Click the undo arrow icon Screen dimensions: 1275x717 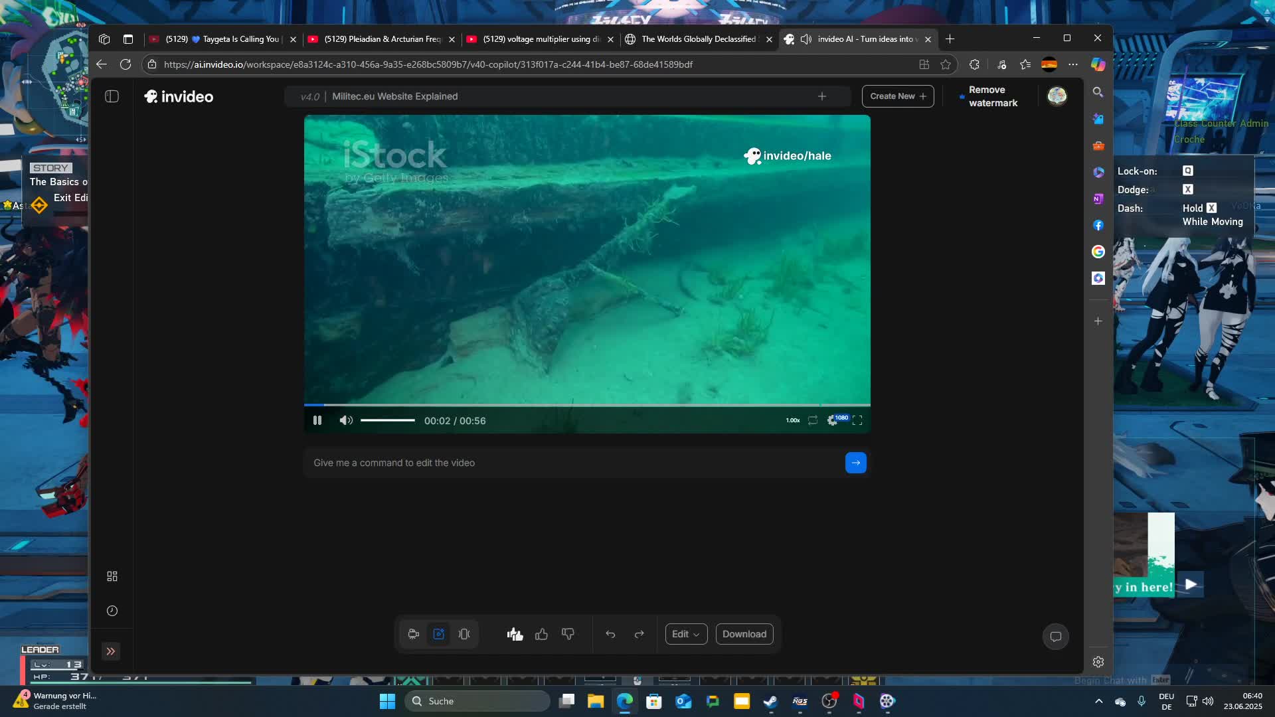pos(610,634)
